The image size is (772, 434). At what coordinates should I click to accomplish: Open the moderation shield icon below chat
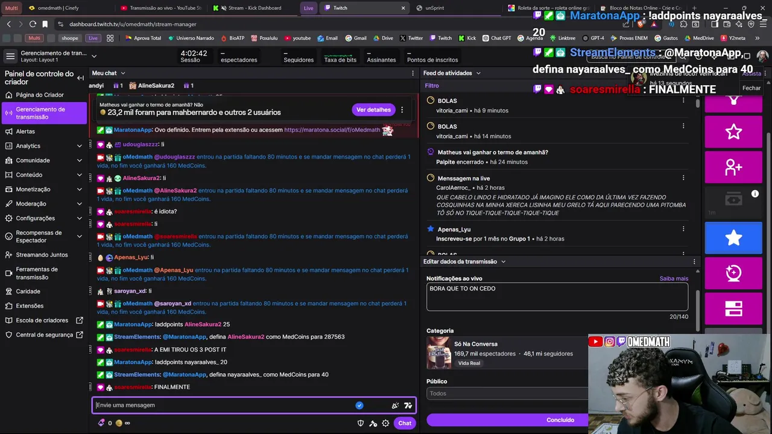click(361, 423)
